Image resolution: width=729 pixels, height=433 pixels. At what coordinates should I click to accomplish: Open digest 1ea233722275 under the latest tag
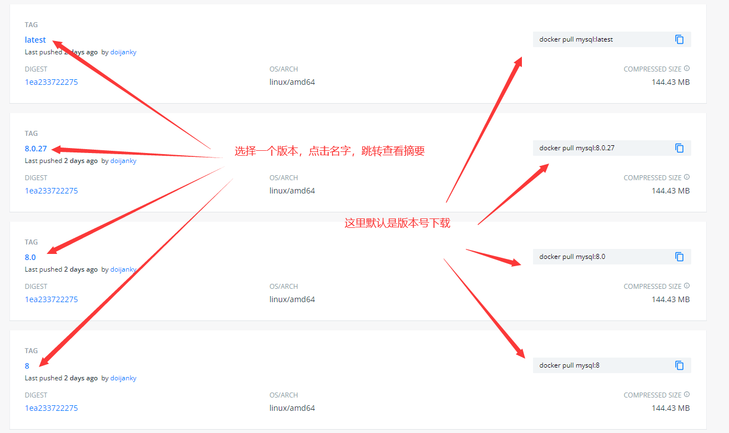(x=51, y=82)
